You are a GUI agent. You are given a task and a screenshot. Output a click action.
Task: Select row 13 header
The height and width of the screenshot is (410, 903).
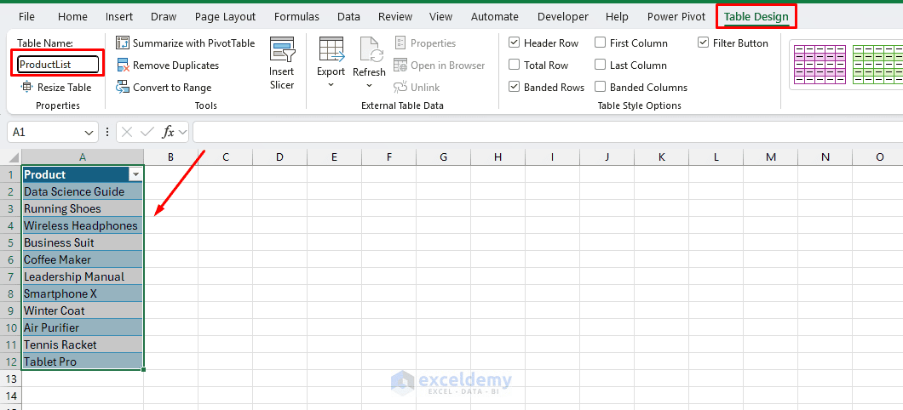coord(10,379)
